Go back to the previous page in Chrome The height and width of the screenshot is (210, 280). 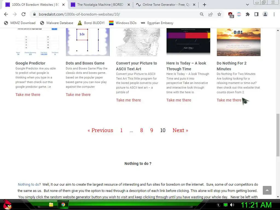point(6,14)
